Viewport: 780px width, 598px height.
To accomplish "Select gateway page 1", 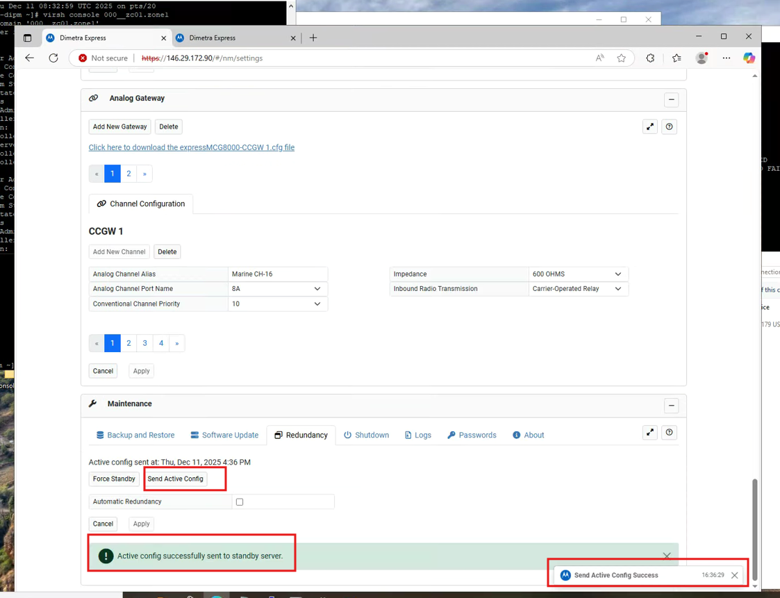I will 113,174.
